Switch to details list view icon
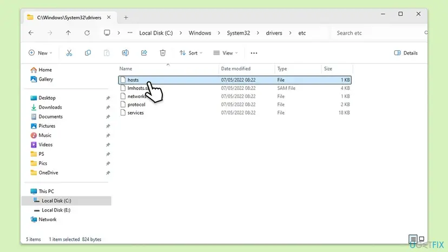The image size is (448, 252). [413, 239]
